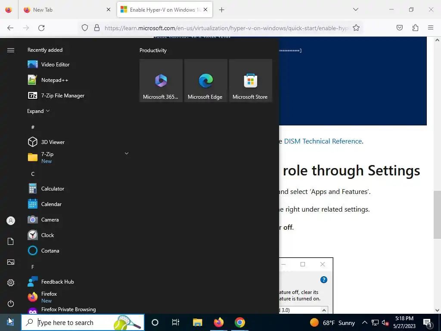This screenshot has width=441, height=331.
Task: Expand Start menu hamburger navigation
Action: coord(11,50)
